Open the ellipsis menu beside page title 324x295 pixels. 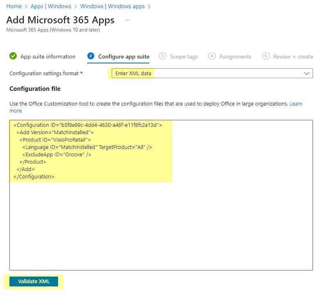[x=128, y=20]
